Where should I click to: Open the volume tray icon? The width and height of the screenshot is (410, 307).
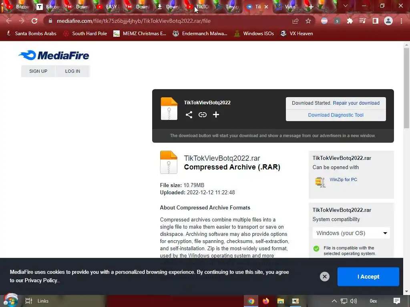(x=353, y=301)
